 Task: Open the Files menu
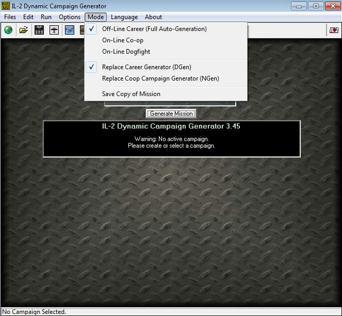10,17
